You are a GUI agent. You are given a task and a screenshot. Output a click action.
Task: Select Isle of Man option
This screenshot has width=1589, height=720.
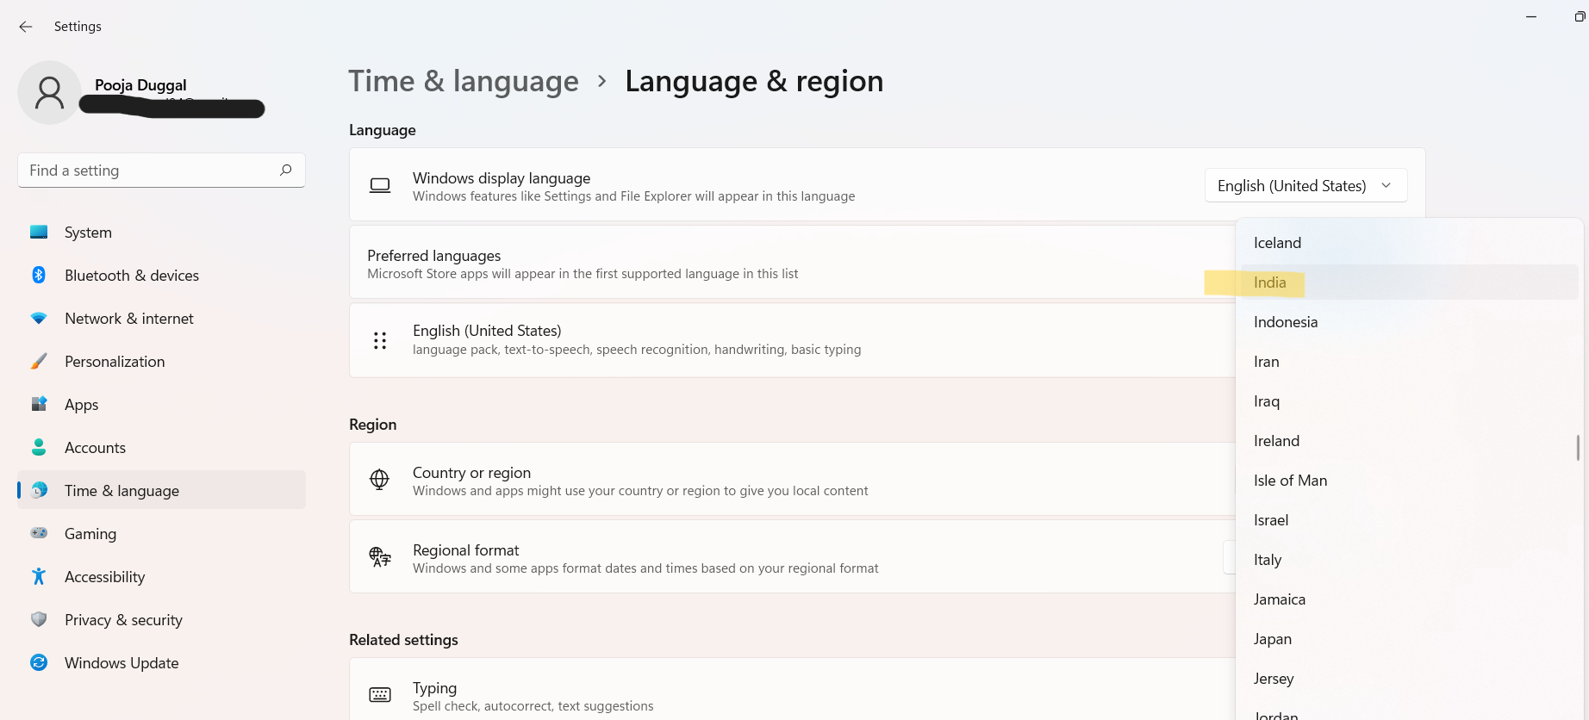(1409, 480)
